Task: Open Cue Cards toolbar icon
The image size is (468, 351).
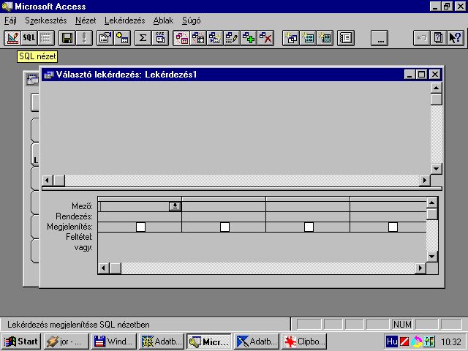Action: (439, 38)
